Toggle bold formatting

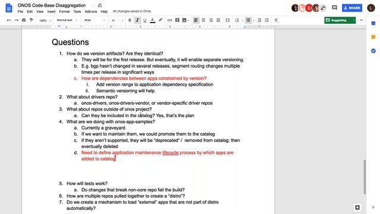click(129, 20)
